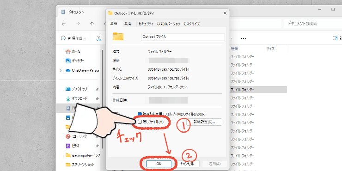Expand the OneDrive - Personal node
This screenshot has width=342, height=171.
point(61,70)
